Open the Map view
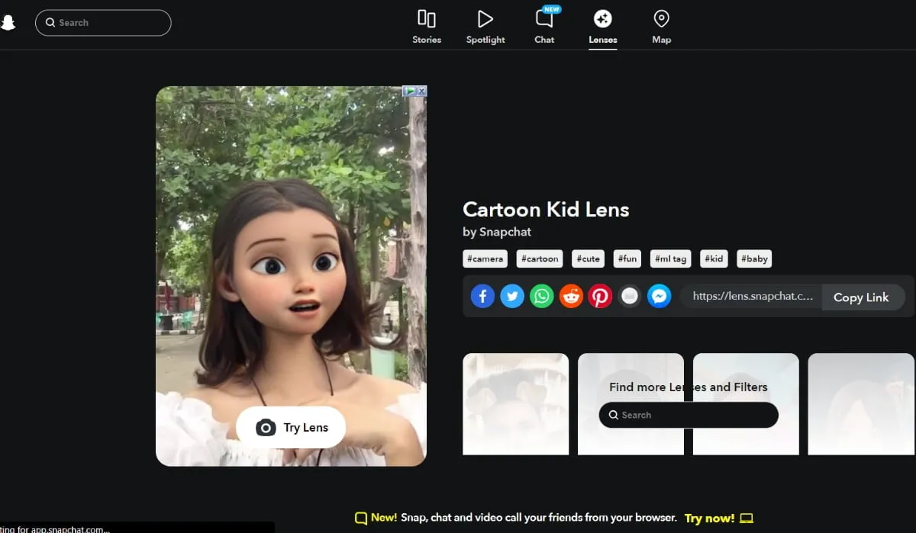Image resolution: width=916 pixels, height=533 pixels. tap(661, 25)
